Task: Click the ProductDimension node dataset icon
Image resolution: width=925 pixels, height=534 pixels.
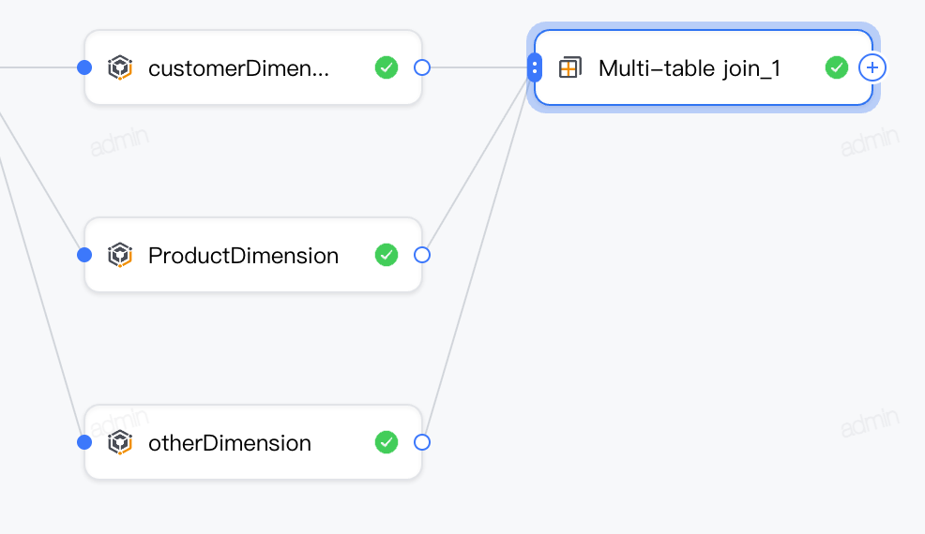Action: pos(120,255)
